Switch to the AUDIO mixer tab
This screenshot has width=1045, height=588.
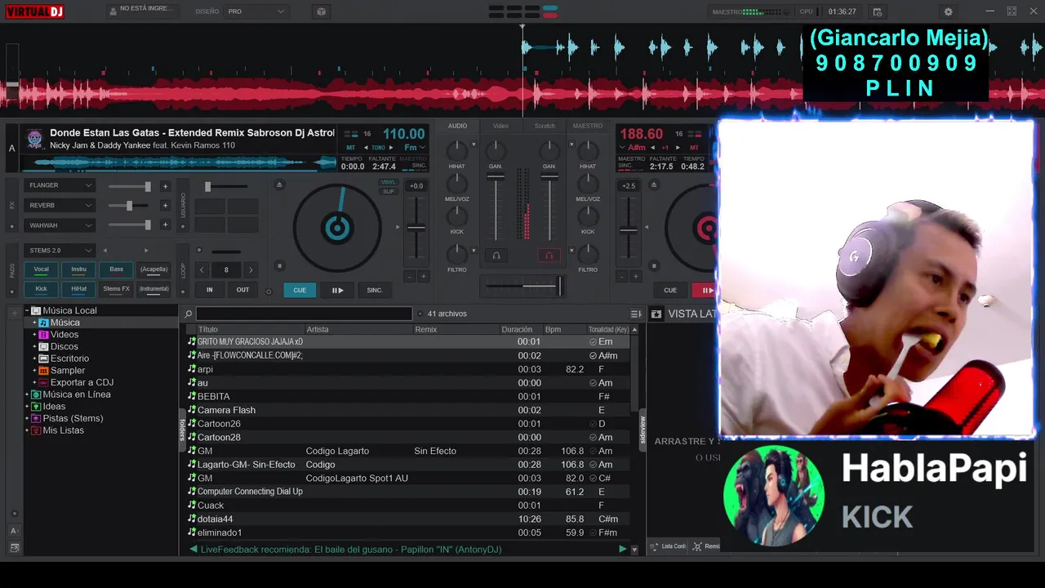point(457,126)
